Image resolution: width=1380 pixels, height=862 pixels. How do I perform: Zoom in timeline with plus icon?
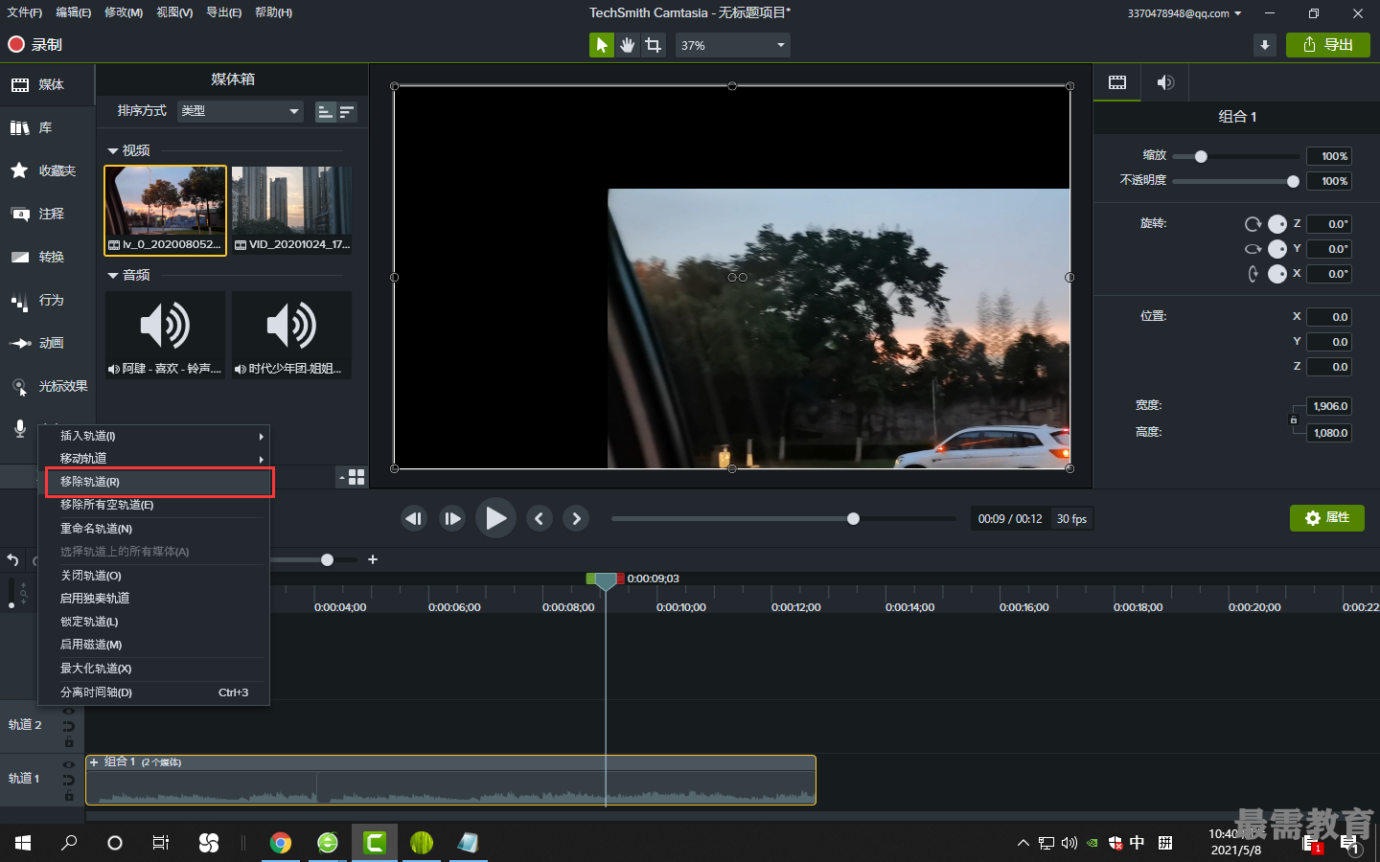373,559
